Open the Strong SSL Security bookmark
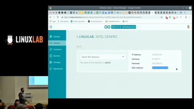This screenshot has height=109, width=194. [x=95, y=21]
